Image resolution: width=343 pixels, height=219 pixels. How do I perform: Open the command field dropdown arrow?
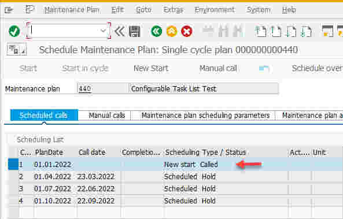tap(104, 31)
